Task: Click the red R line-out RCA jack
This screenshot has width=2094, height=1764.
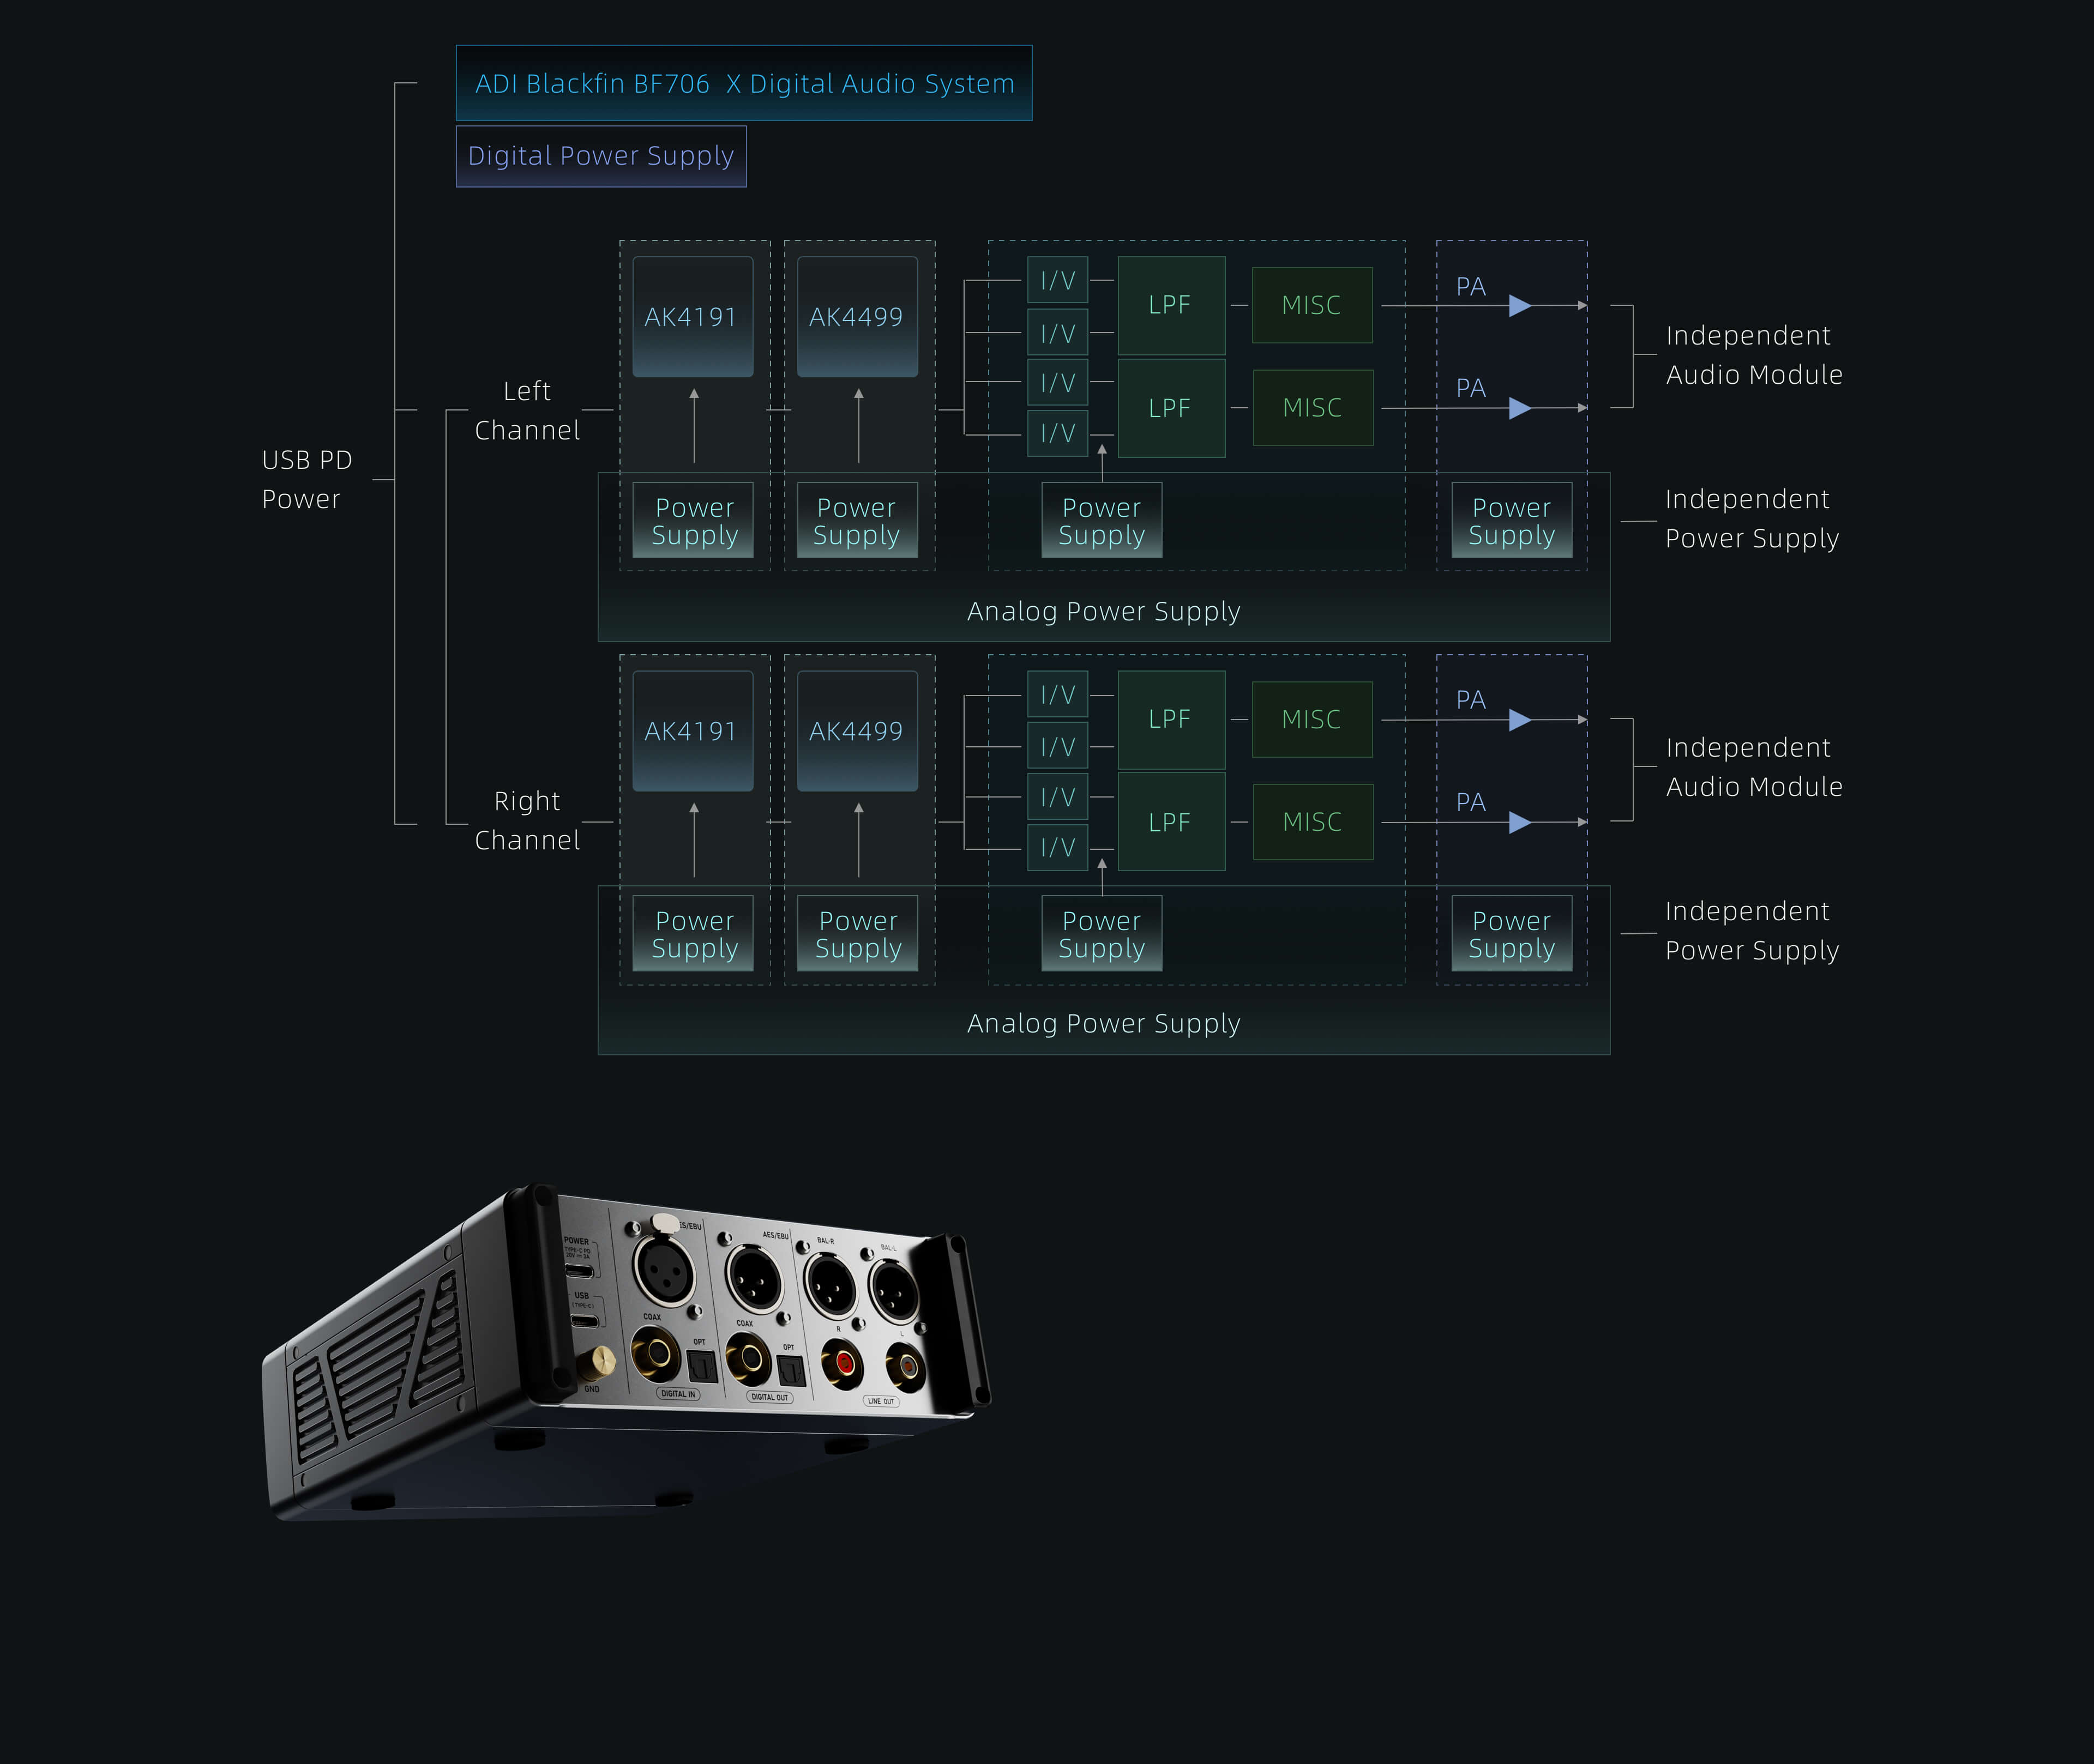Action: click(845, 1362)
